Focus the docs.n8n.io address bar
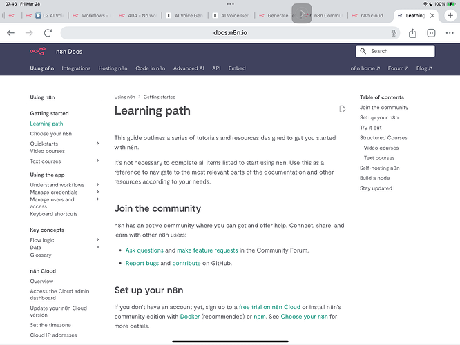This screenshot has height=345, width=460. point(230,33)
